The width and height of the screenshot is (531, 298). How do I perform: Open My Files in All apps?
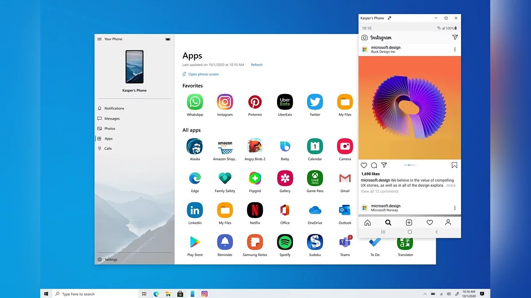[225, 210]
